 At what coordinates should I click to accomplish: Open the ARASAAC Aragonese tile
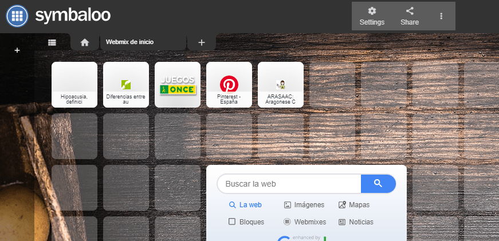(x=281, y=85)
